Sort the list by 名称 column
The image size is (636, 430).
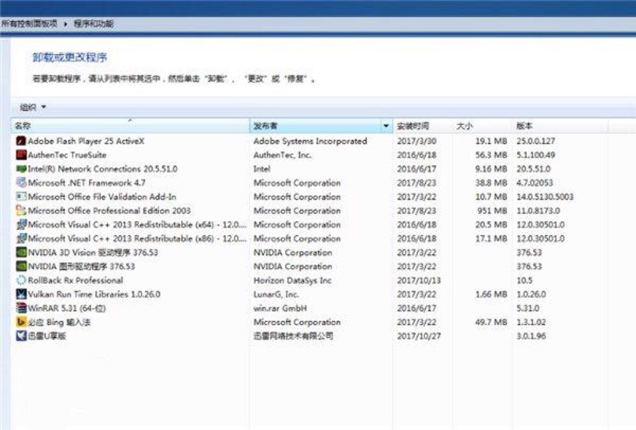click(x=130, y=126)
